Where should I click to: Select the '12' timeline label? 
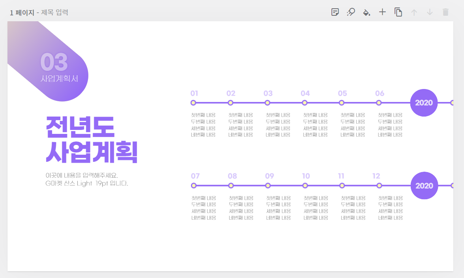pyautogui.click(x=376, y=176)
